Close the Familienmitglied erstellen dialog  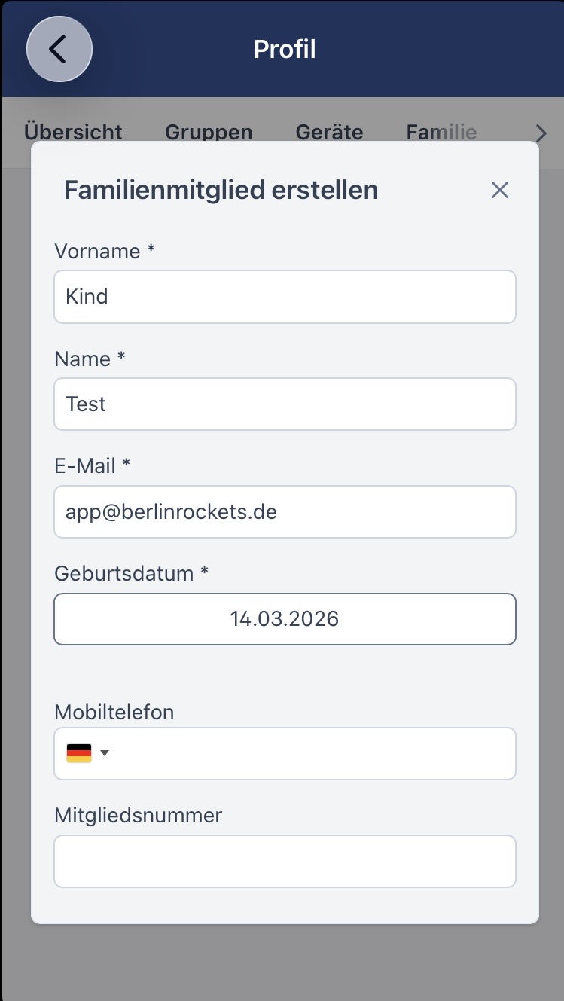coord(499,190)
